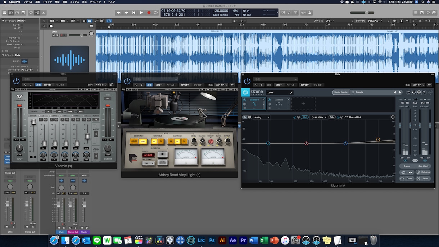Solo the 2Mix track header

[57, 35]
